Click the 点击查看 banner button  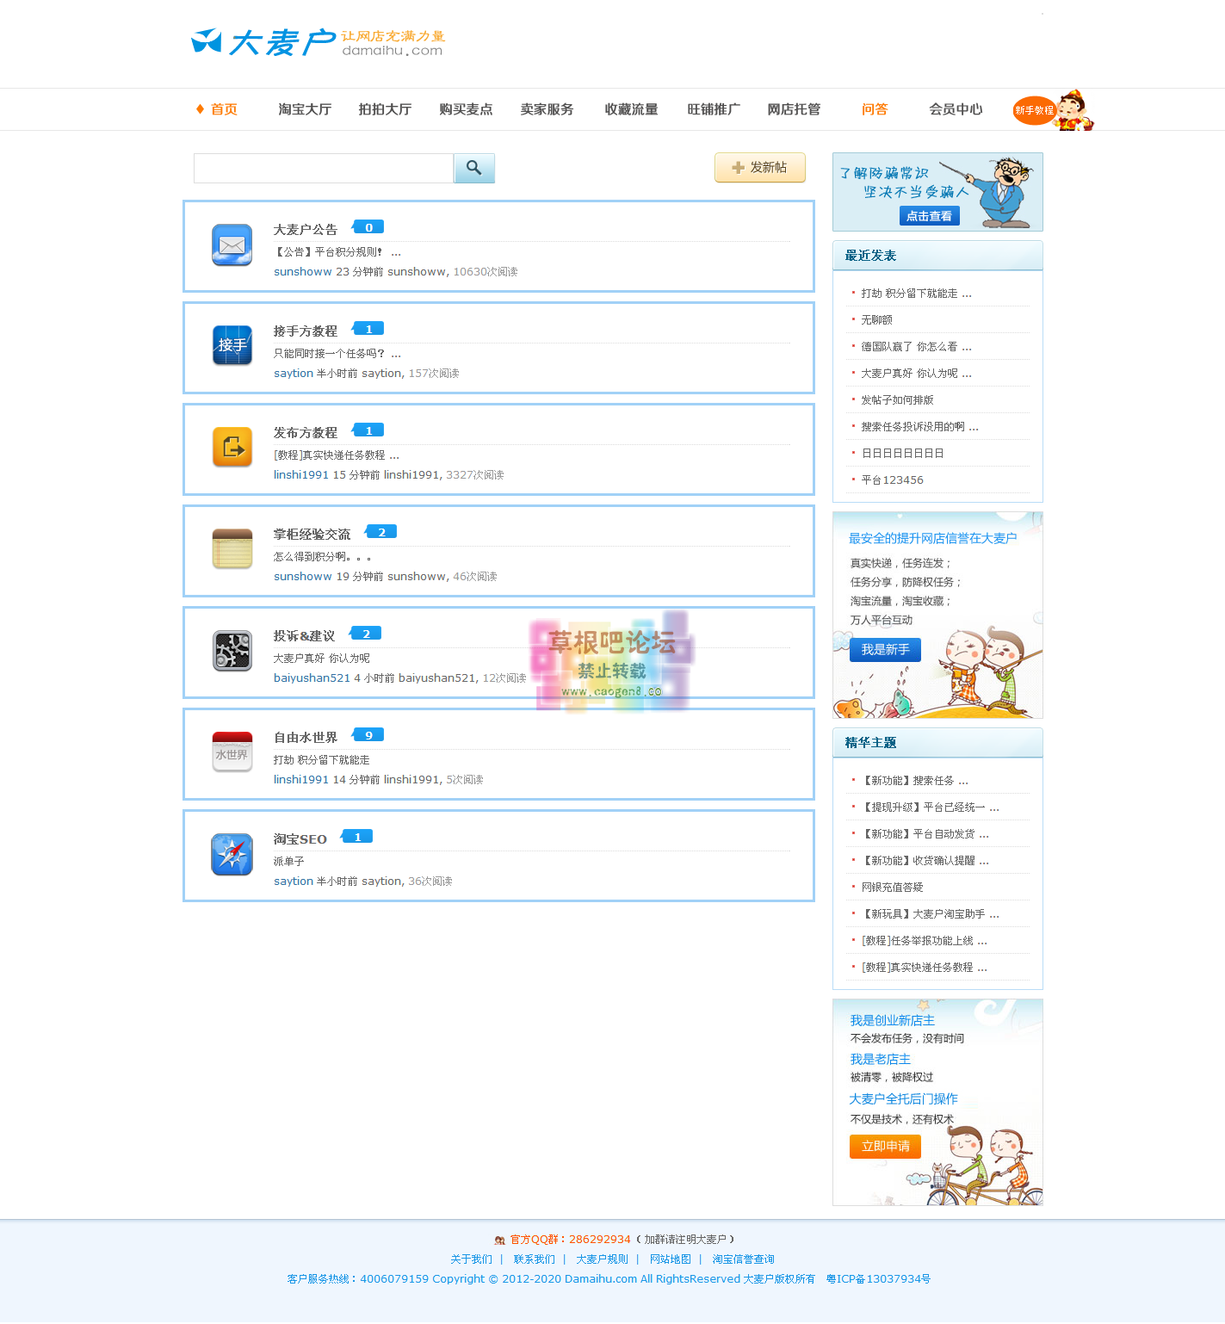[929, 216]
